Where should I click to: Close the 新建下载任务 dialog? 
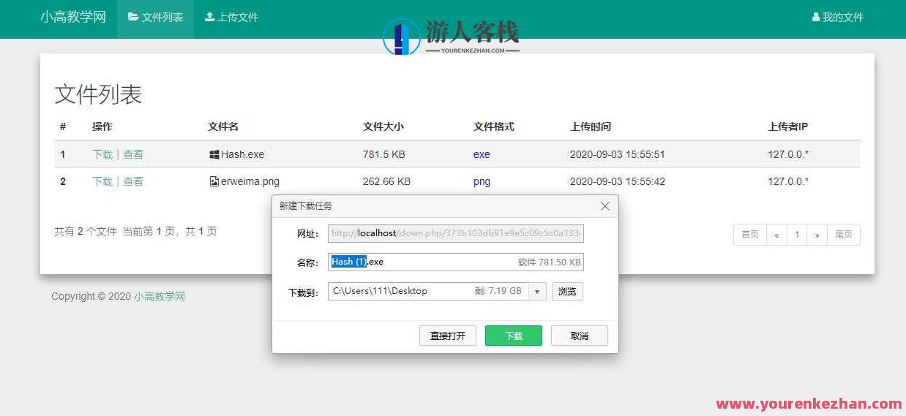pyautogui.click(x=605, y=206)
